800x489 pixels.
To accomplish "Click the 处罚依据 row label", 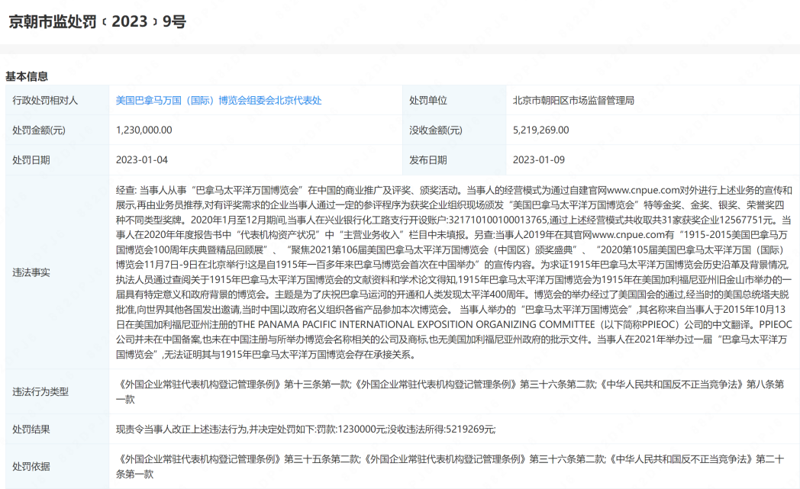I will click(31, 466).
